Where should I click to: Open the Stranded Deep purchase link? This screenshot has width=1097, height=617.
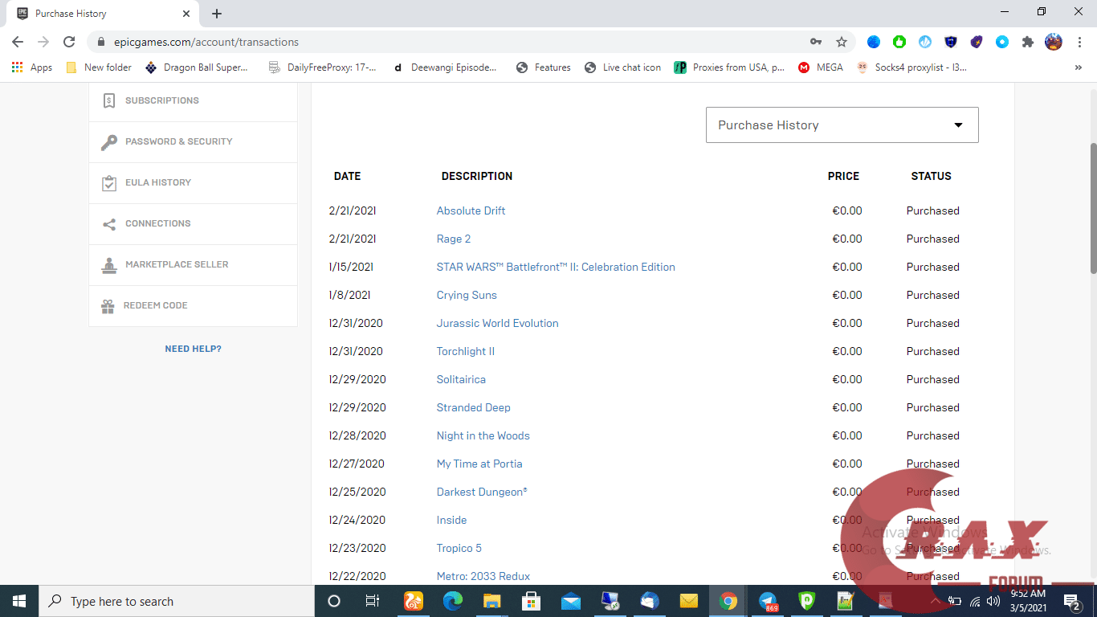click(473, 407)
